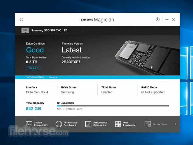
Task: Click firmware version 2B2QEXE7
Action: click(x=71, y=62)
